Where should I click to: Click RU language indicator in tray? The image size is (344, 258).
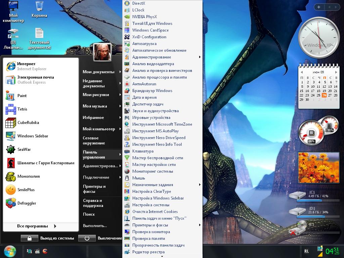click(306, 251)
